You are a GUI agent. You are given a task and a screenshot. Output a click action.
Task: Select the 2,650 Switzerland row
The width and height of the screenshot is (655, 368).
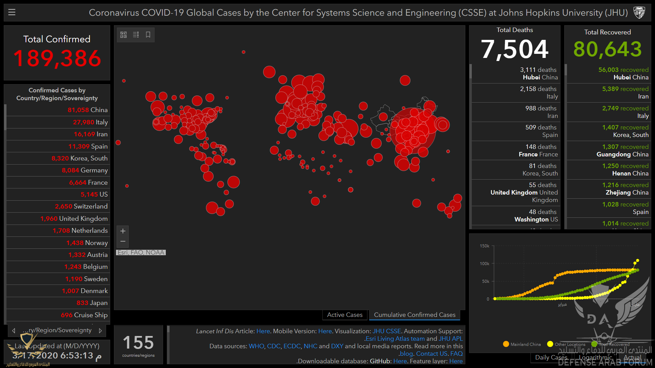(x=57, y=206)
